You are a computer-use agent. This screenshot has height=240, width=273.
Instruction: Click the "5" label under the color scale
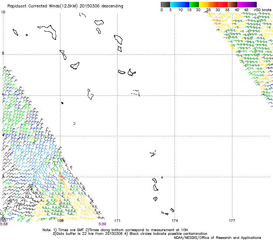click(x=170, y=10)
